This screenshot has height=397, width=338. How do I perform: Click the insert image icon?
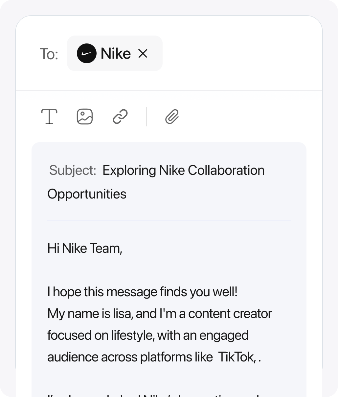point(85,117)
